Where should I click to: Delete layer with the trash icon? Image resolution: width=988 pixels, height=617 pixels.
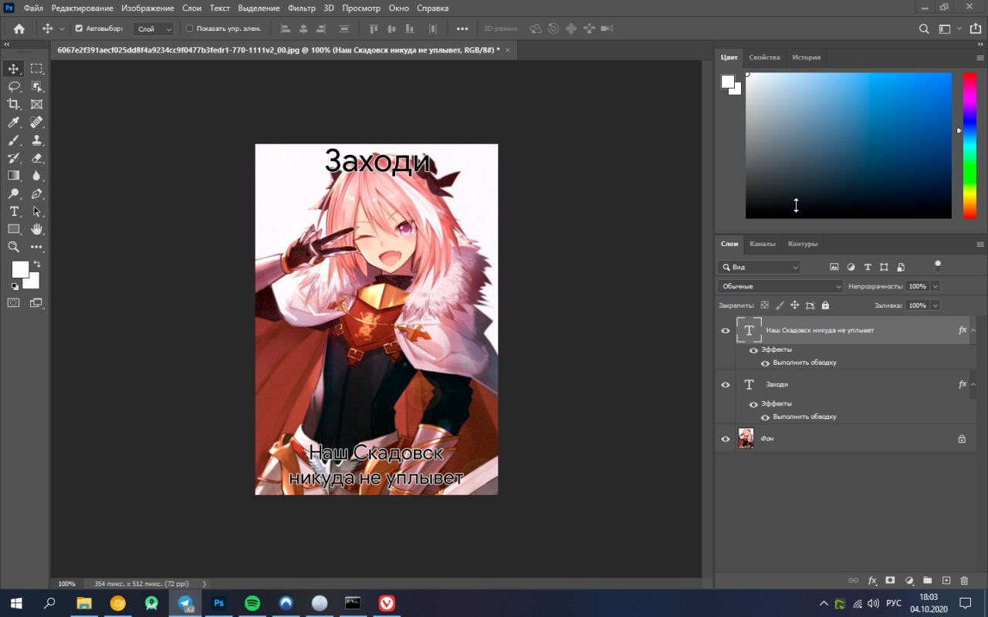(964, 580)
